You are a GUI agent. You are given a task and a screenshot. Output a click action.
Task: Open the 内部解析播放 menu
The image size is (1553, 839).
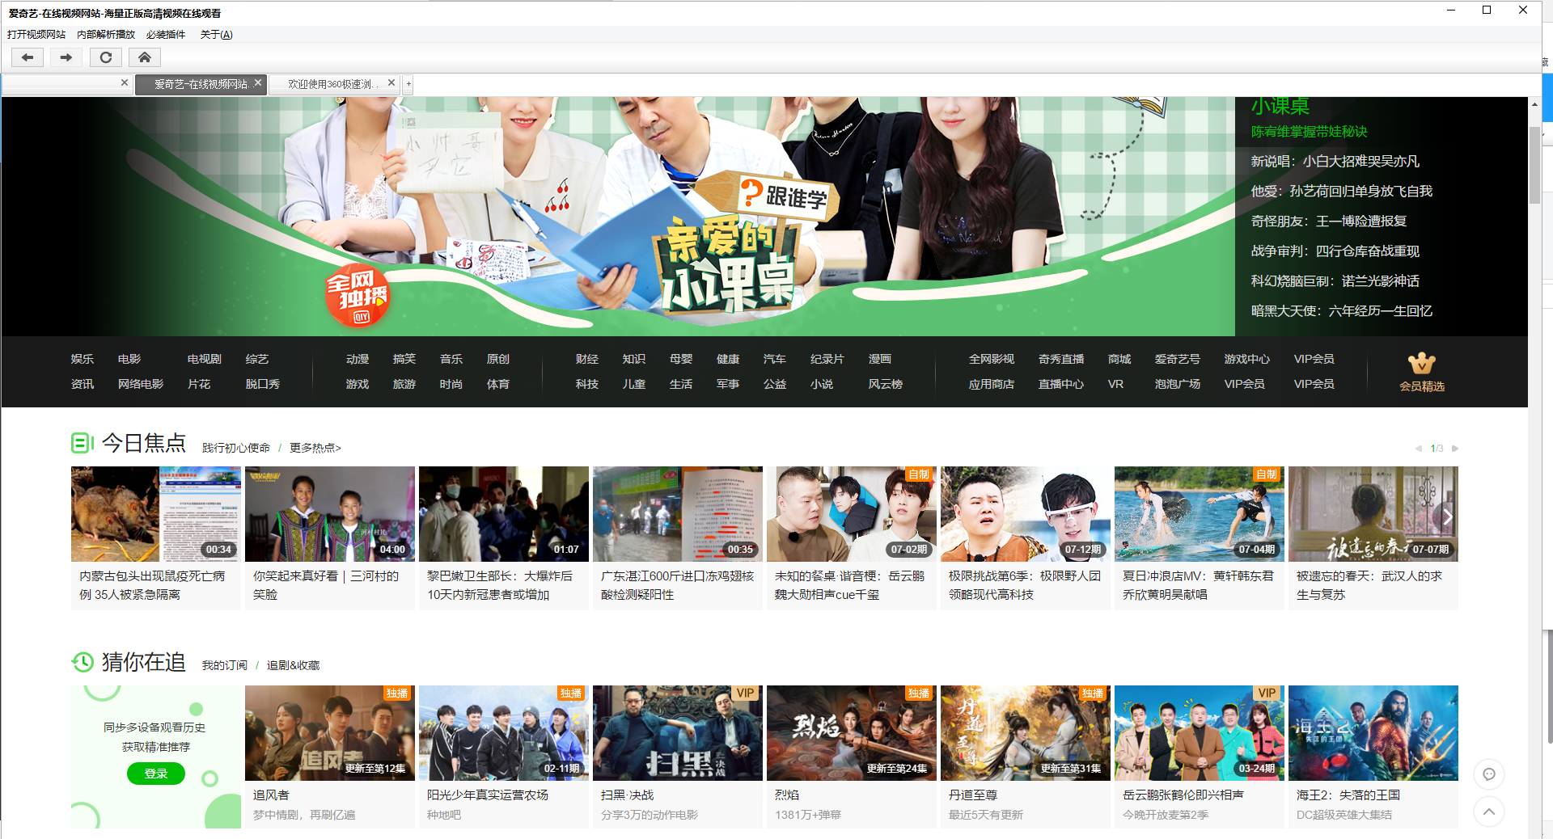[x=106, y=35]
